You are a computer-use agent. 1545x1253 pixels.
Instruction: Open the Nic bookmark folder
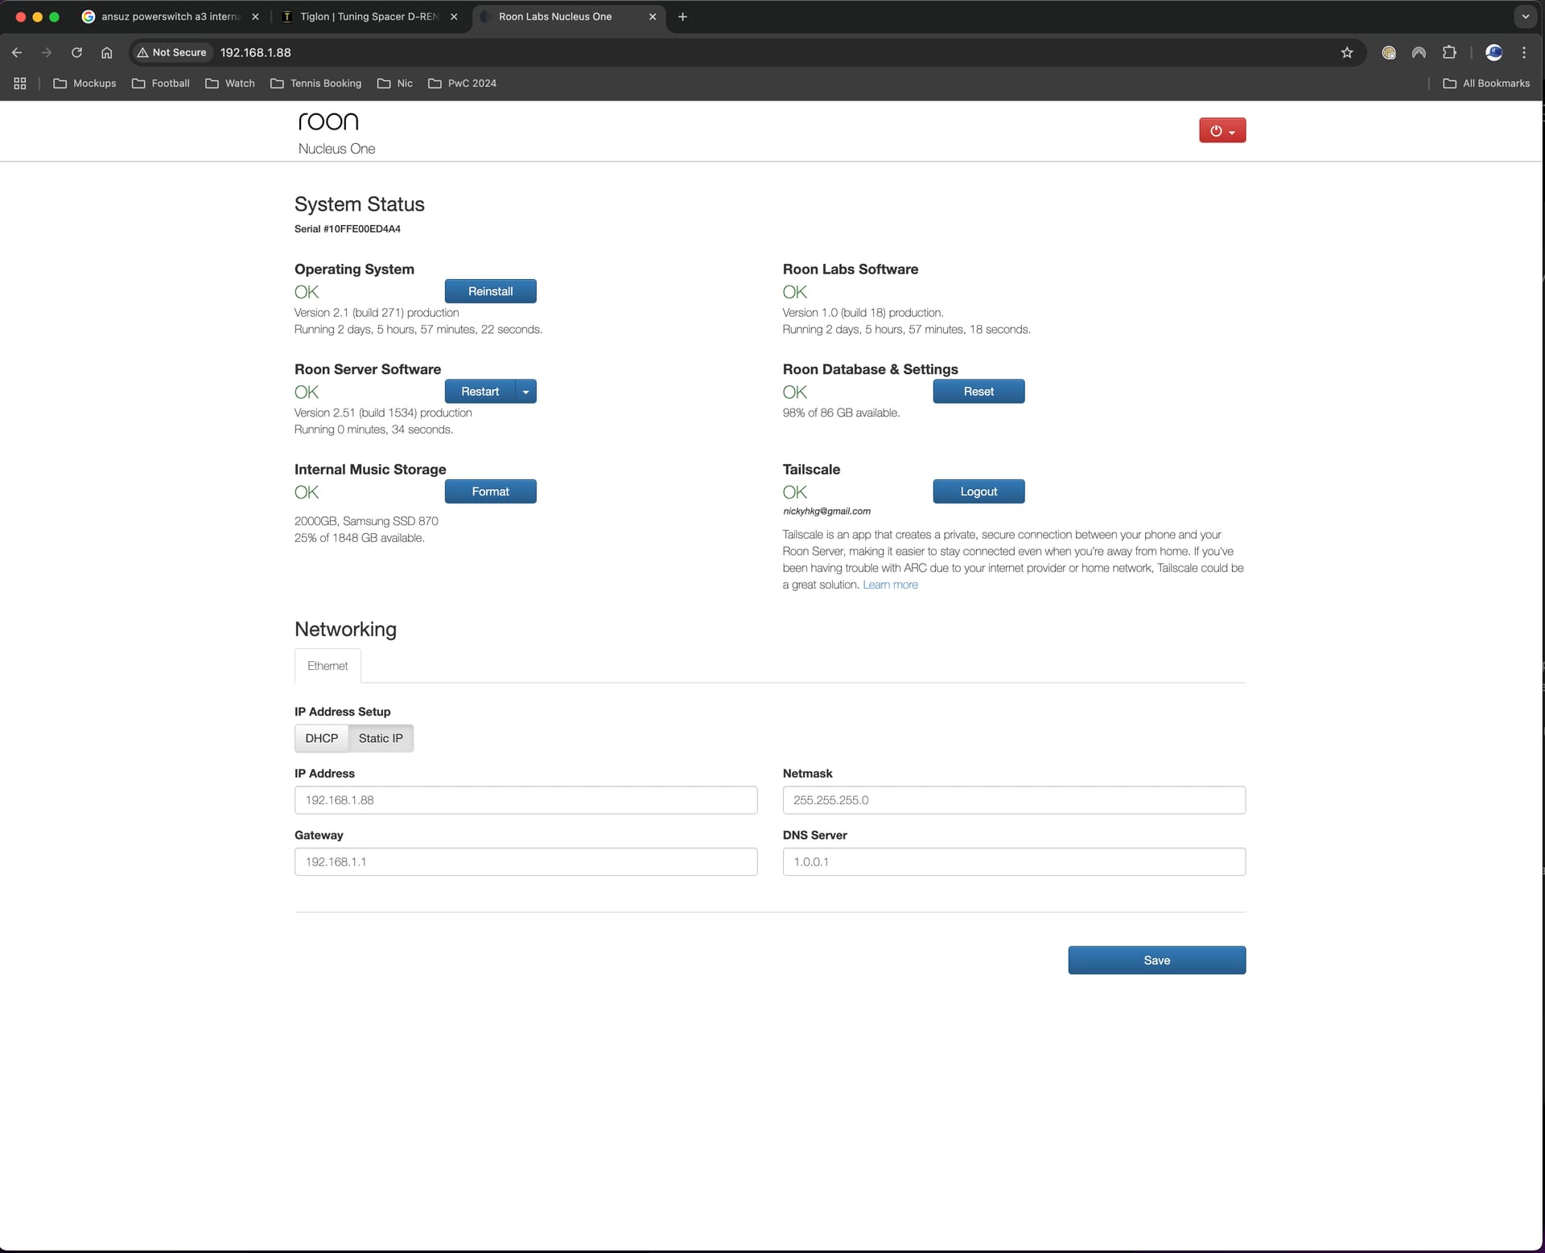click(395, 83)
